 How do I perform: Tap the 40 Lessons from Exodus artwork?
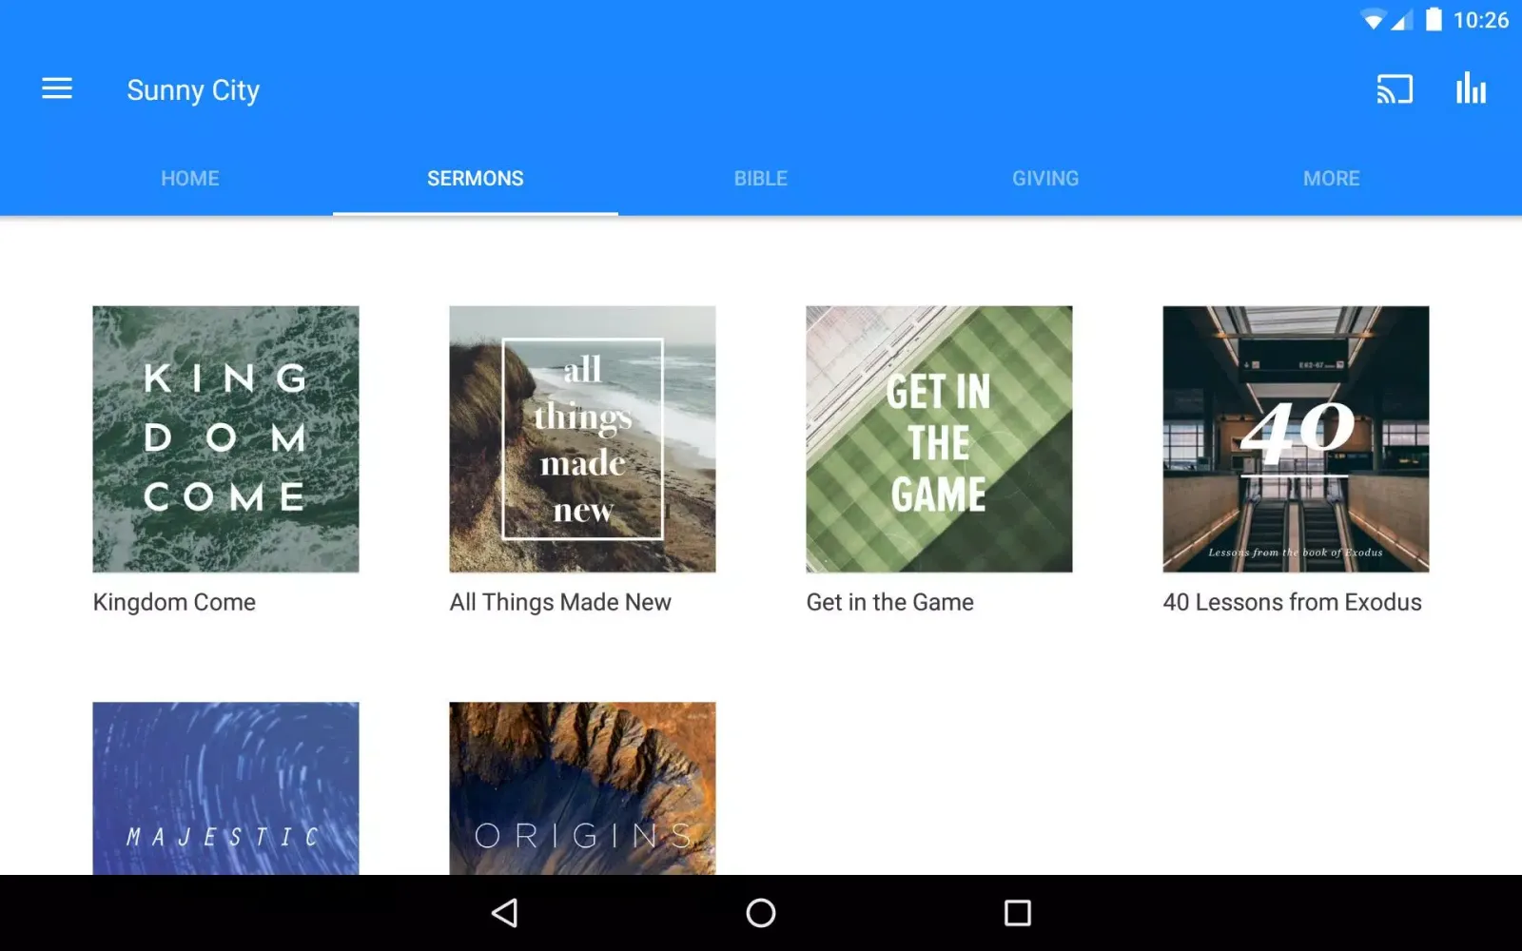click(x=1296, y=438)
